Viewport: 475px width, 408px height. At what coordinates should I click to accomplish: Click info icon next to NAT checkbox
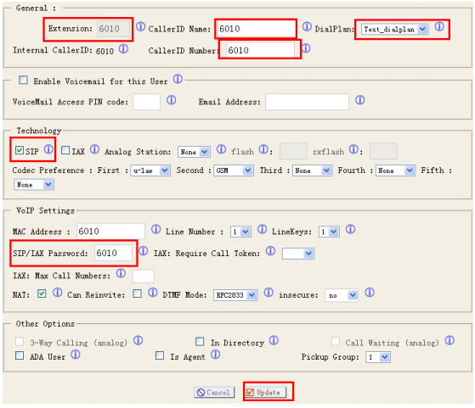pos(57,293)
